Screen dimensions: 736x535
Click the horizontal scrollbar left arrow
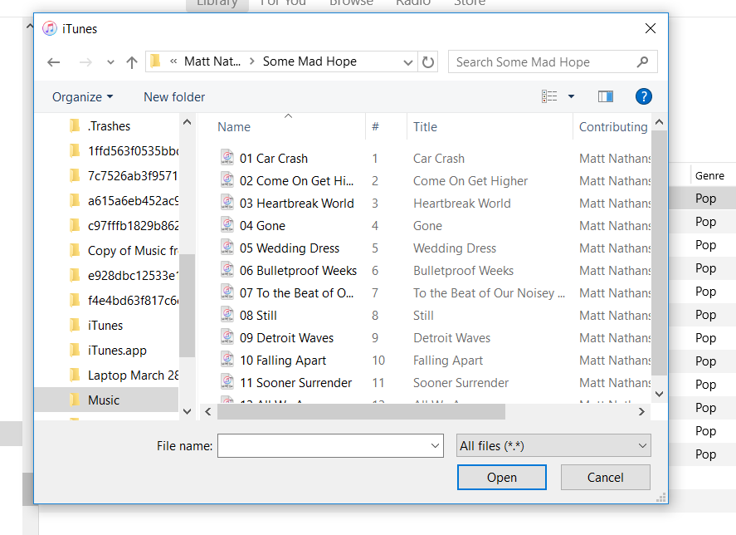(208, 412)
